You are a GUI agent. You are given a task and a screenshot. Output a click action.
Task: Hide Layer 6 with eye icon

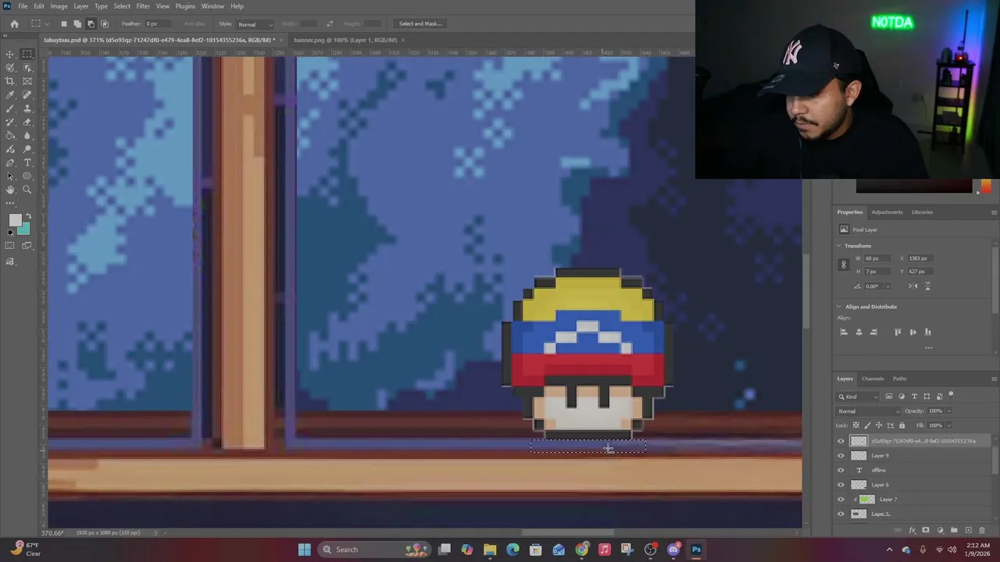(x=841, y=485)
